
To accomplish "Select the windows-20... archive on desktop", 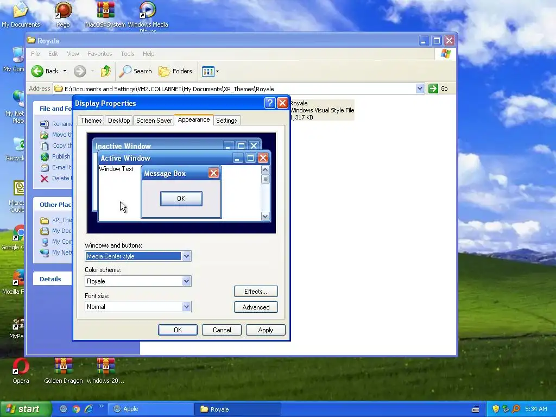I will coord(105,371).
